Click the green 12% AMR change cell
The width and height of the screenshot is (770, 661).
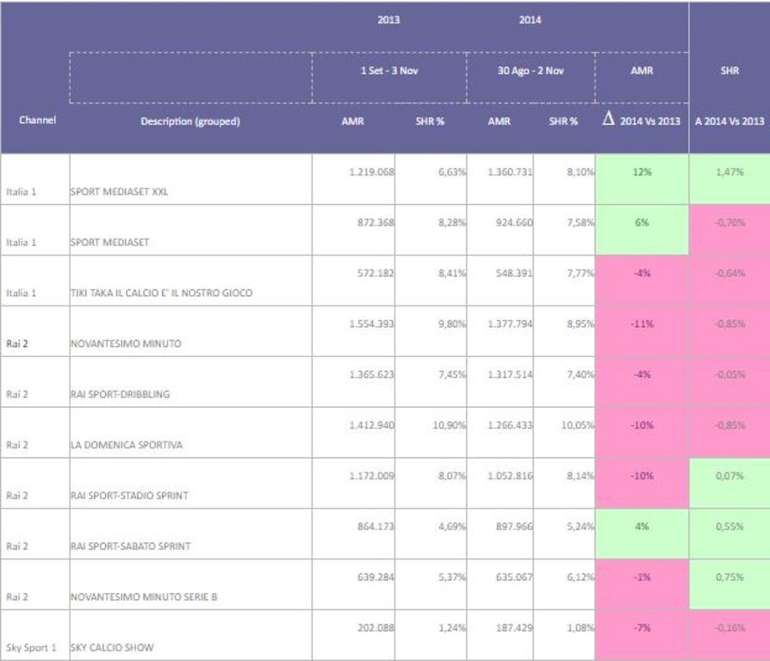(642, 179)
